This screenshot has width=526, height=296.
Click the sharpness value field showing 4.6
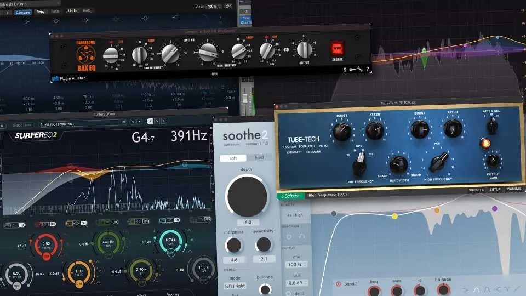(x=234, y=260)
